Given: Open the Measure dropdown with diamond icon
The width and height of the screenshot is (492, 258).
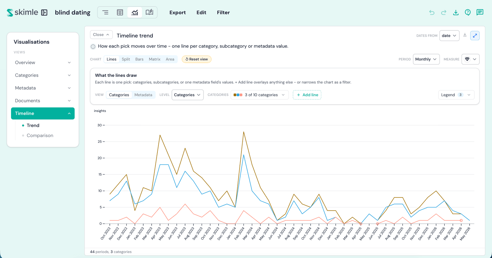Looking at the screenshot, I should (470, 59).
